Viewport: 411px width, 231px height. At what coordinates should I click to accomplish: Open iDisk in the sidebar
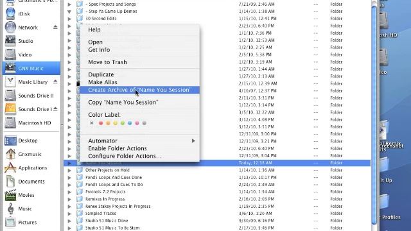pyautogui.click(x=10, y=13)
